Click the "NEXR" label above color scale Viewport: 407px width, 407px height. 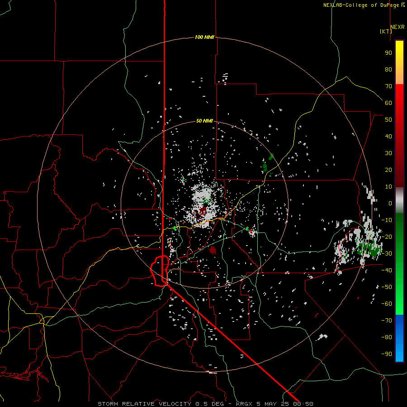click(x=398, y=27)
